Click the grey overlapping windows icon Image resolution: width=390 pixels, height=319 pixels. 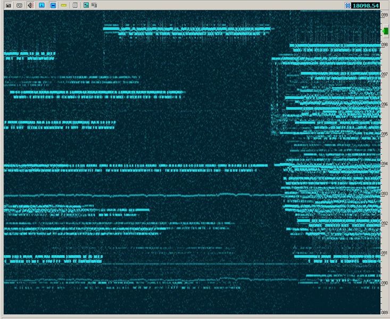tap(94, 5)
